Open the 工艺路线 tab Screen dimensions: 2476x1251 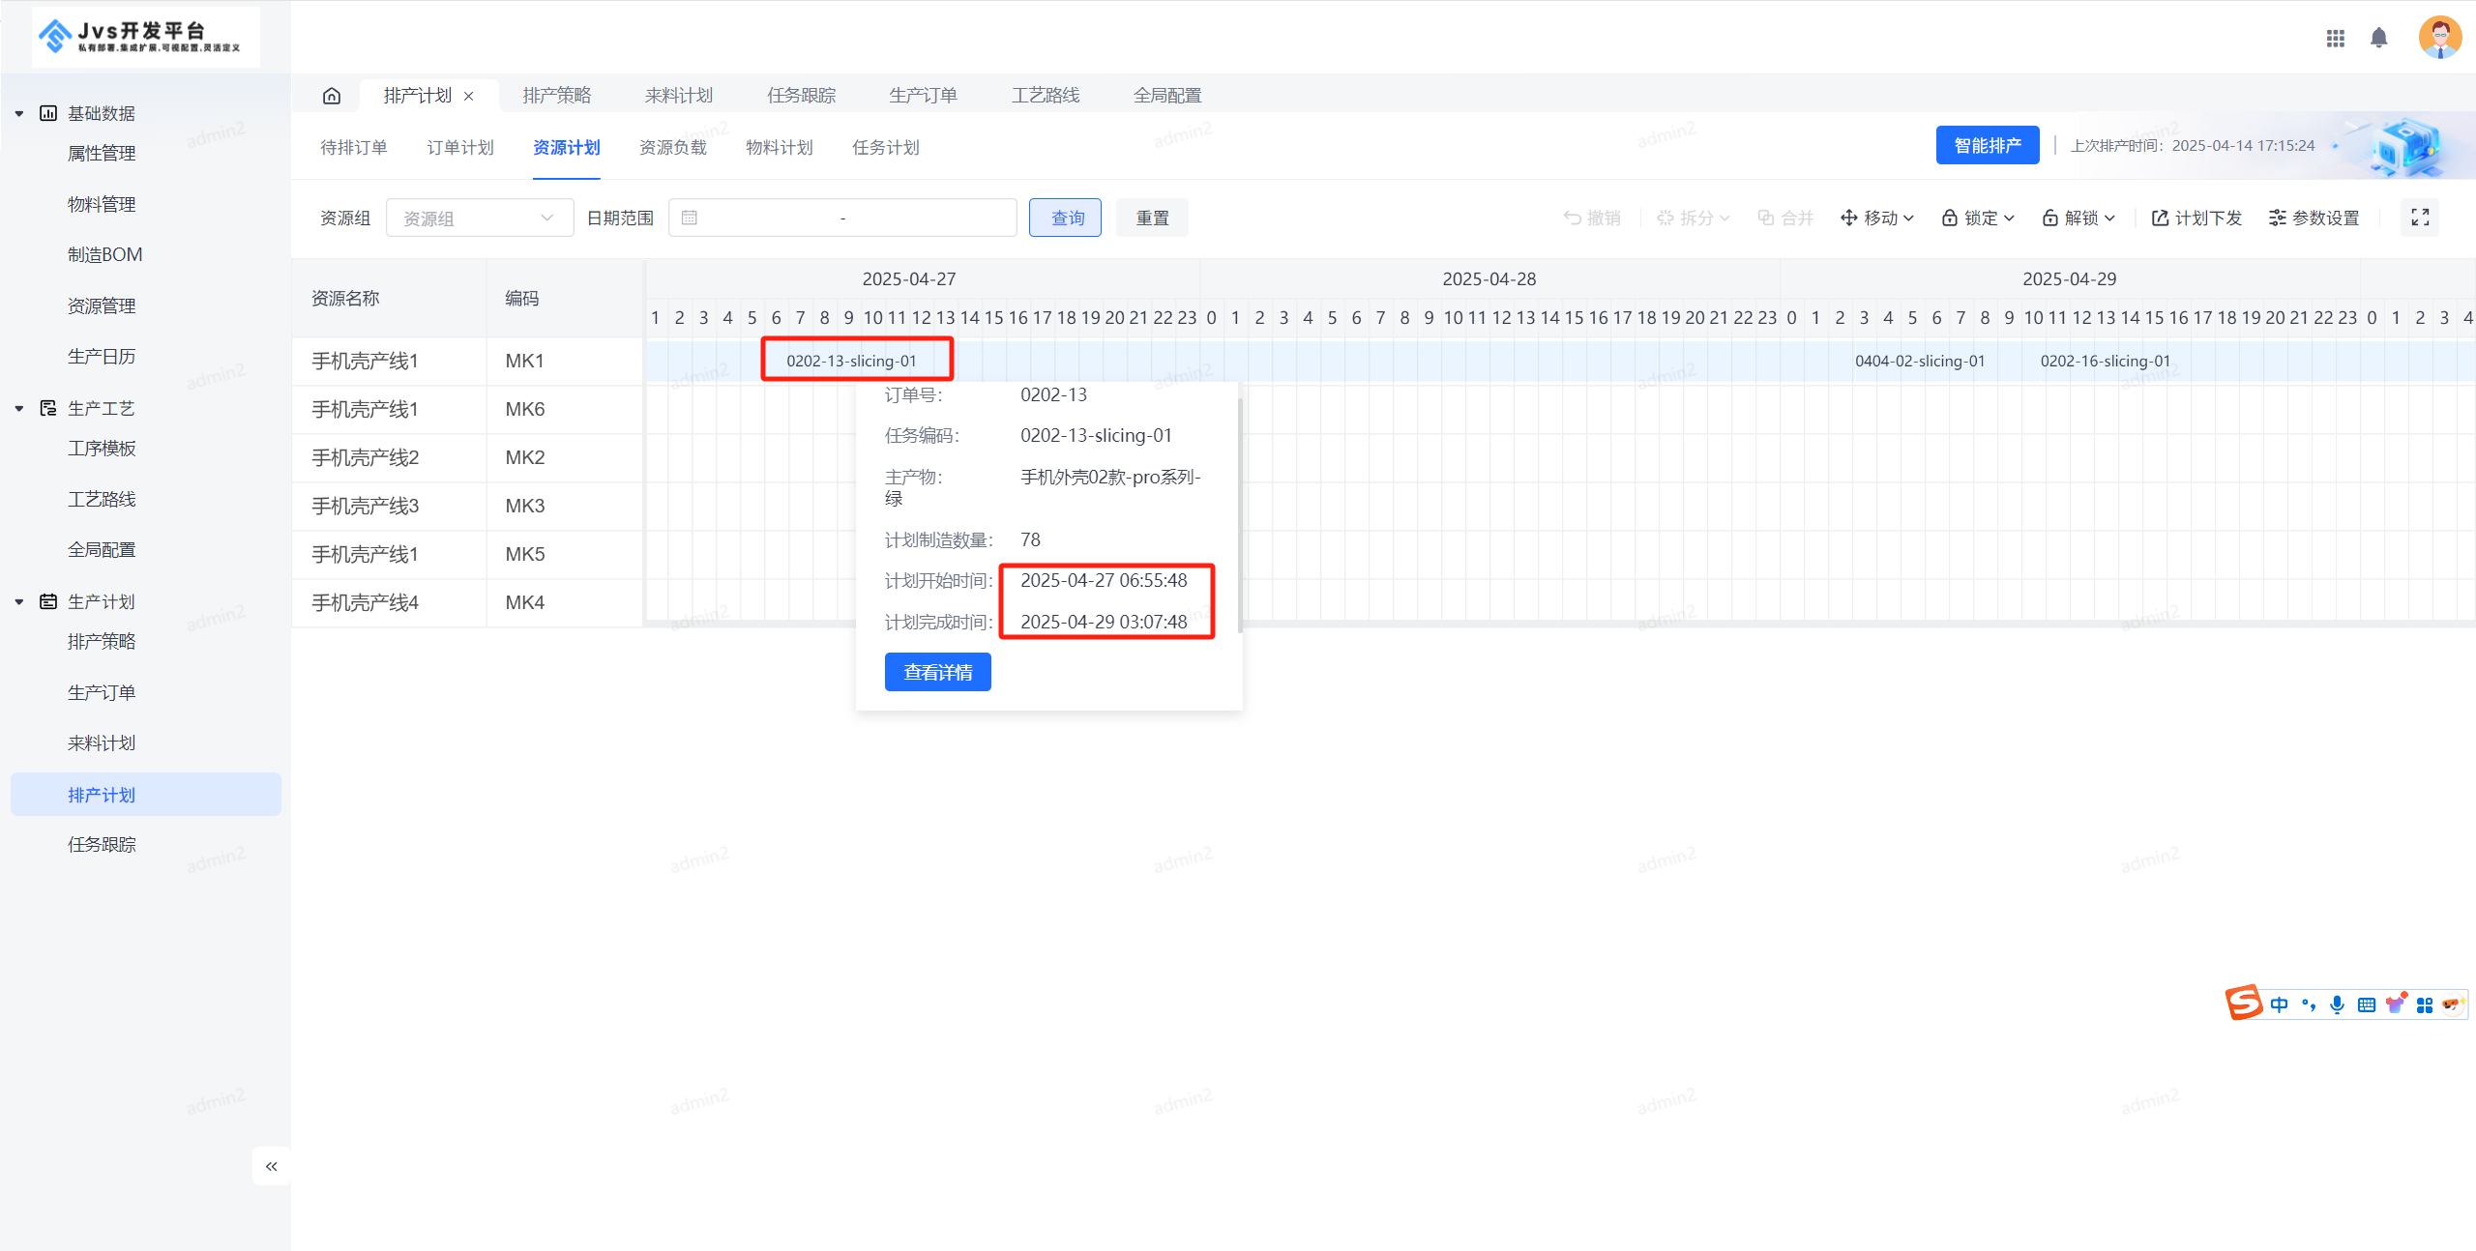click(1045, 95)
